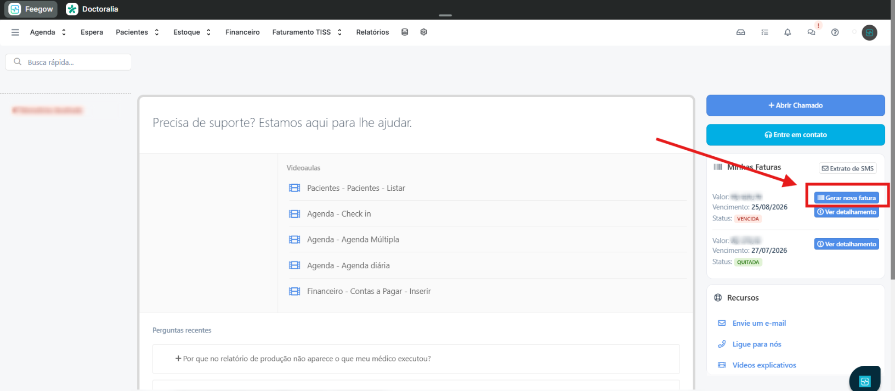Click film icon beside Agenda diária
This screenshot has height=391, width=895.
coord(294,265)
